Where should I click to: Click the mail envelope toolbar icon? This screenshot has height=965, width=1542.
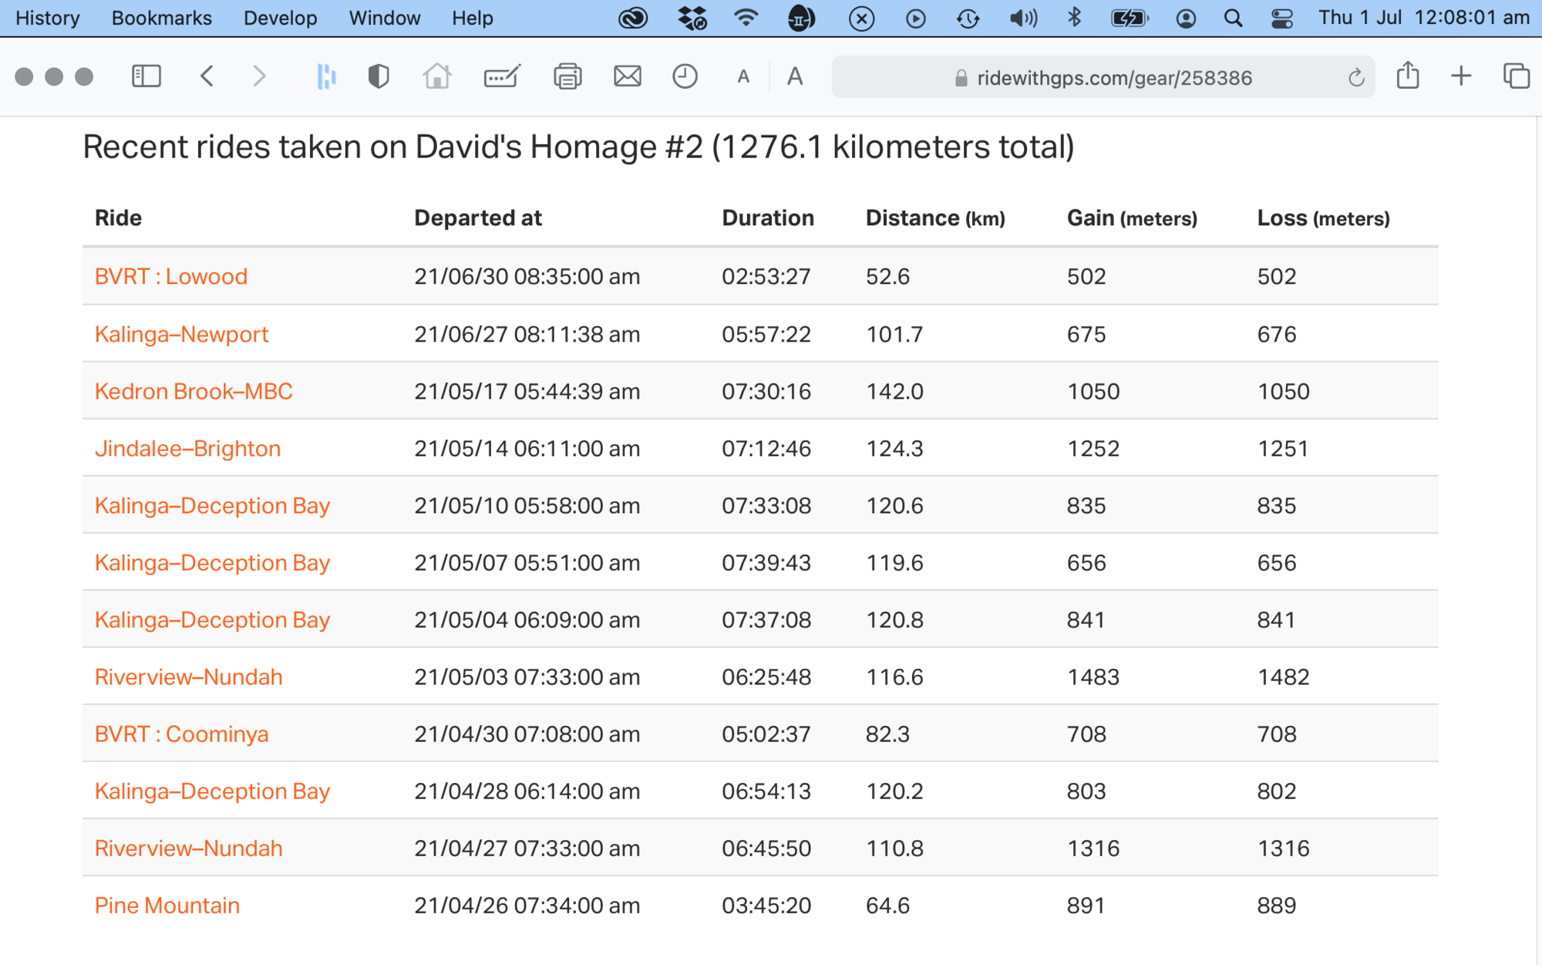(x=627, y=76)
